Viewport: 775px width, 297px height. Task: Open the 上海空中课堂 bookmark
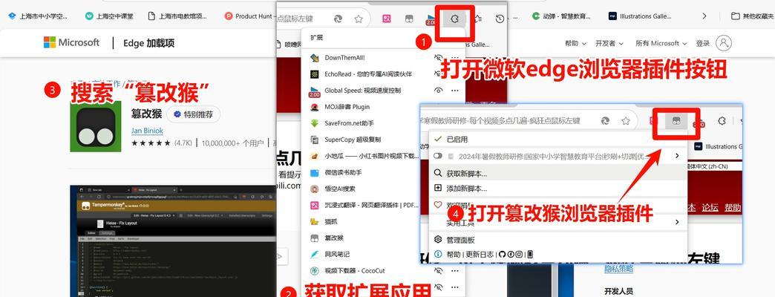pos(110,16)
